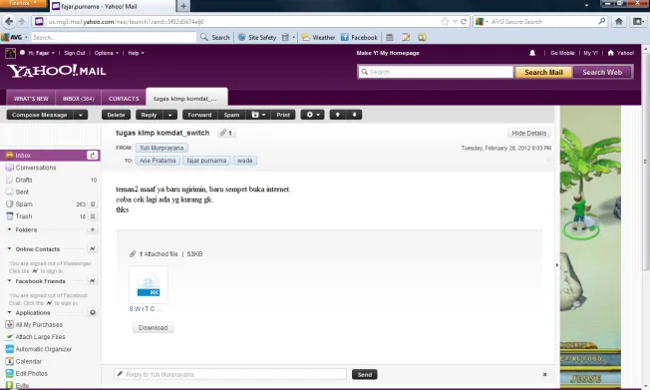Click the AVG toolbar notepad icon

406,37
